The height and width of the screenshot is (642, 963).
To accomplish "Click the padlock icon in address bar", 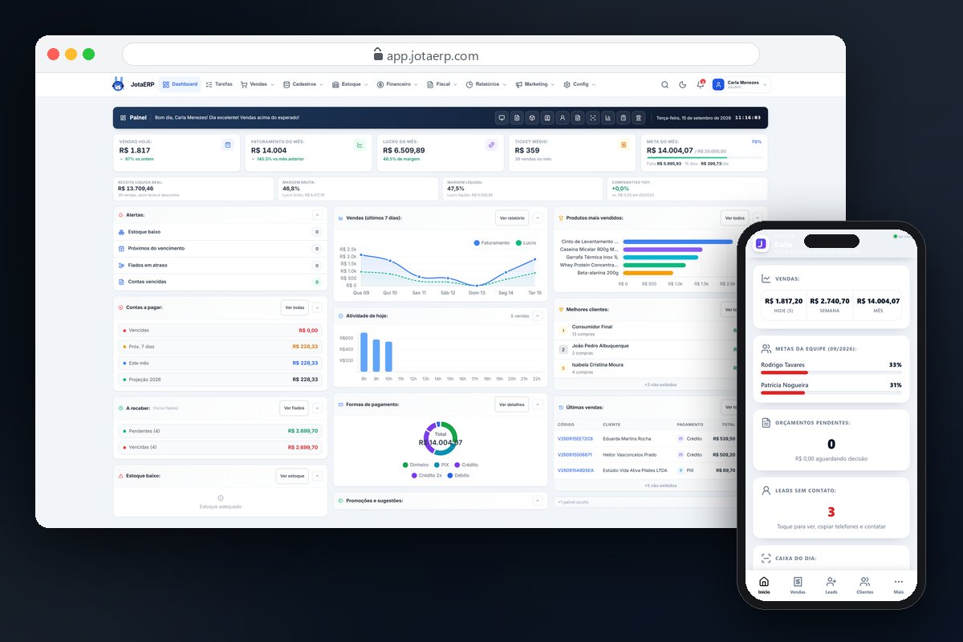I will (379, 55).
